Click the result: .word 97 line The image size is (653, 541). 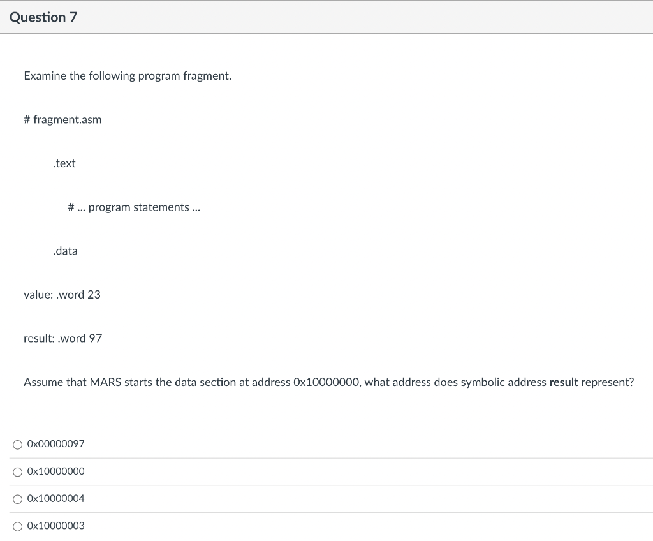[63, 338]
